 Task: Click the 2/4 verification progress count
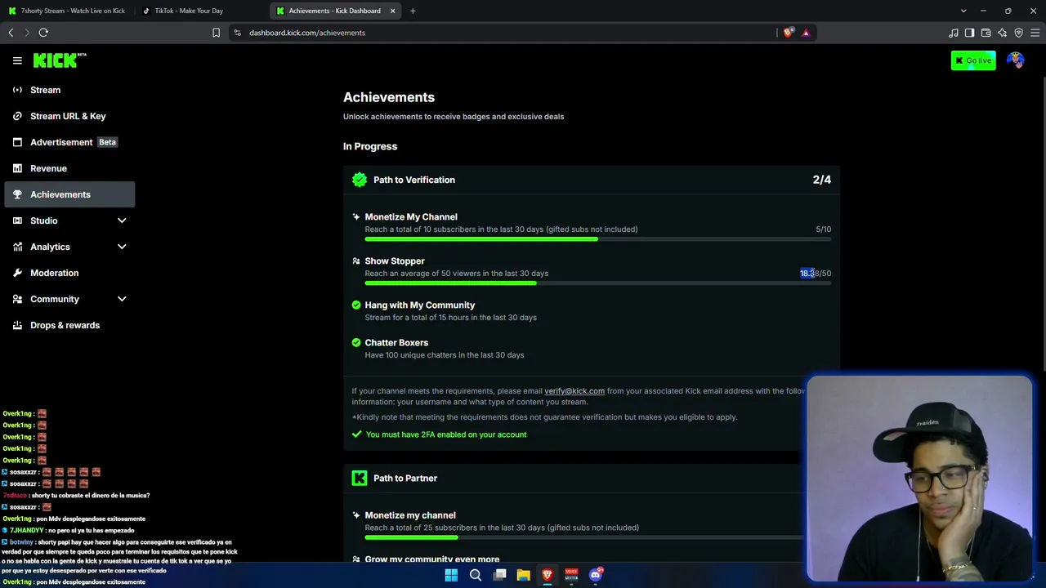[x=822, y=180]
